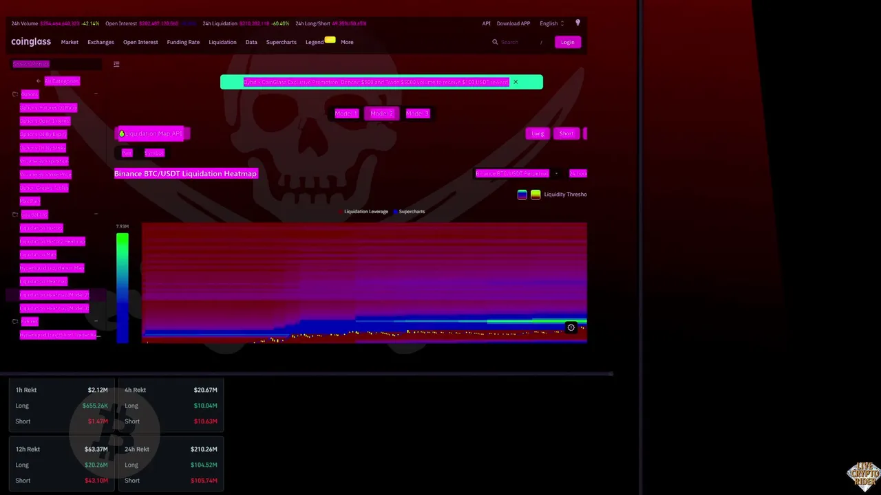Click the Liquidations folder icon
The height and width of the screenshot is (495, 881).
click(15, 214)
